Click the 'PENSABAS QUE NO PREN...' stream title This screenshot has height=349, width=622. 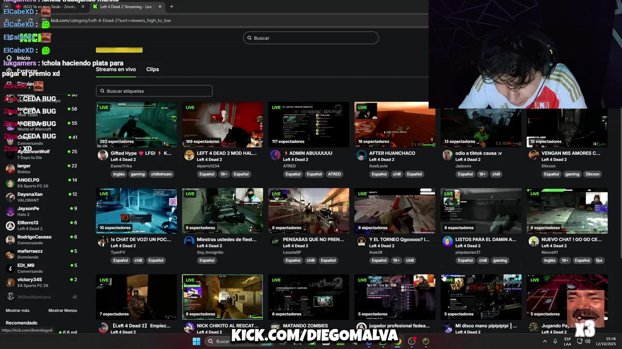pos(313,239)
